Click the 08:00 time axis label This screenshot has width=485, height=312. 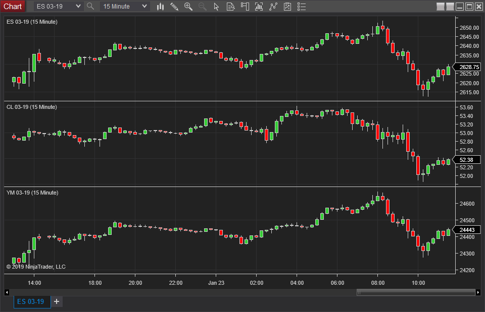click(378, 283)
